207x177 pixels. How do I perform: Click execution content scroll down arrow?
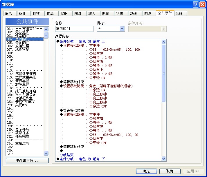(x=163, y=158)
